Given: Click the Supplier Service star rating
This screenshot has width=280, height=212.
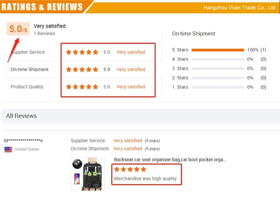Looking at the screenshot, I should (82, 52).
